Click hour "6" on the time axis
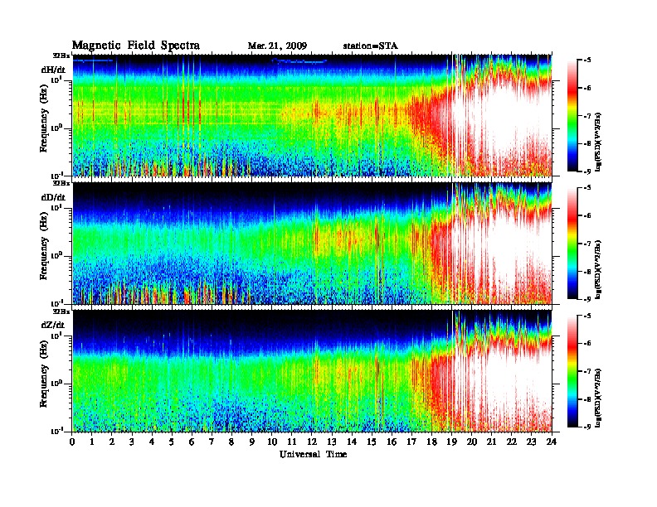 coord(192,442)
